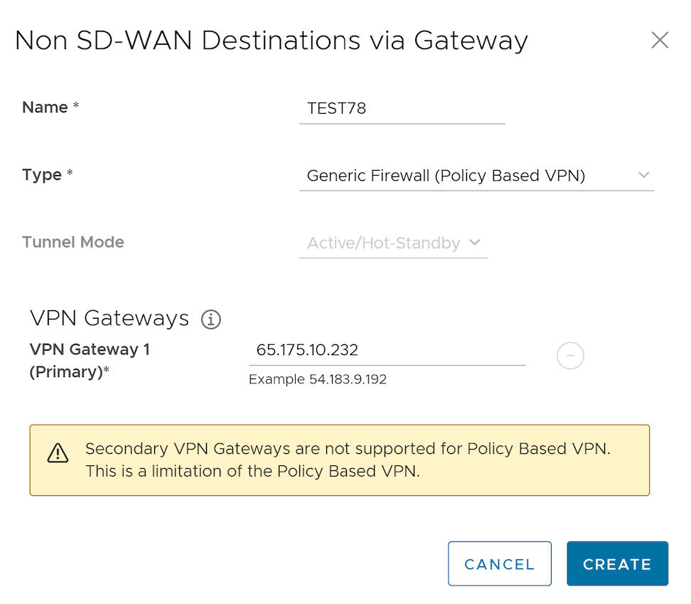Click the warning triangle icon
The width and height of the screenshot is (691, 604).
(58, 453)
